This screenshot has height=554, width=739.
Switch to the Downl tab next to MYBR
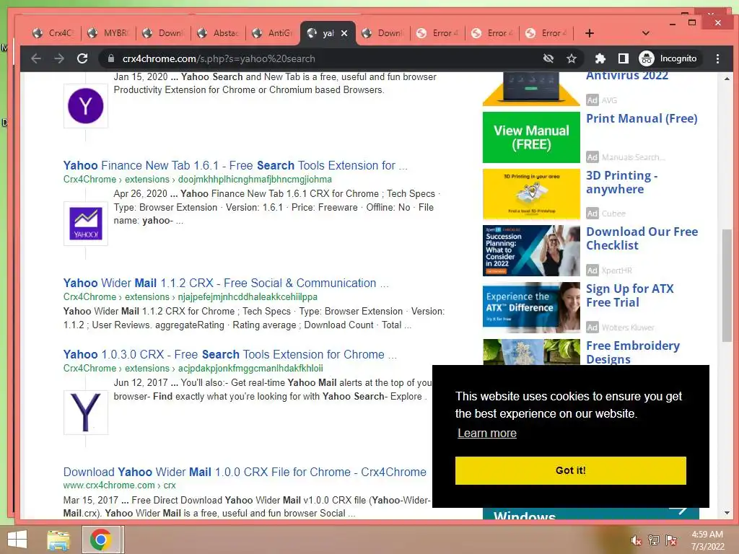(x=163, y=33)
